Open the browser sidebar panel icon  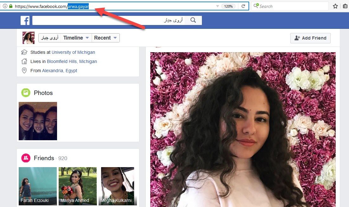[x=345, y=6]
